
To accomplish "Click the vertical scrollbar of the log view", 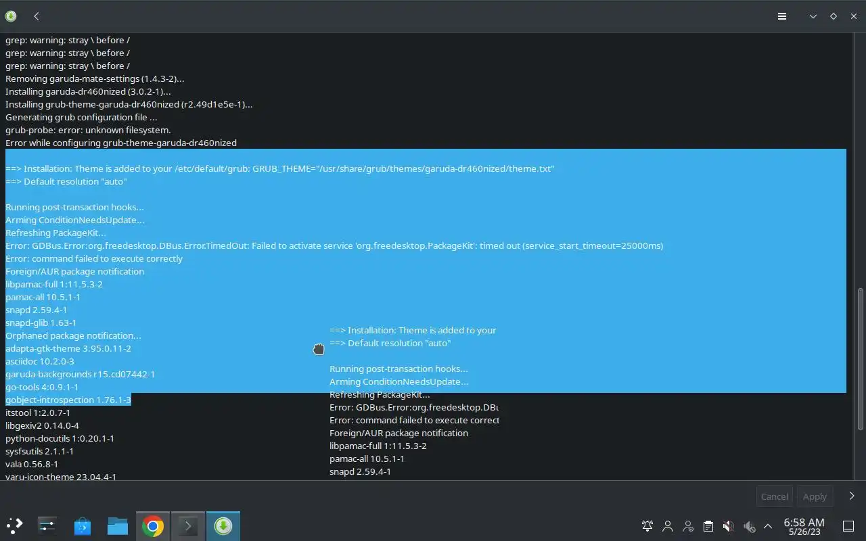I will [861, 358].
